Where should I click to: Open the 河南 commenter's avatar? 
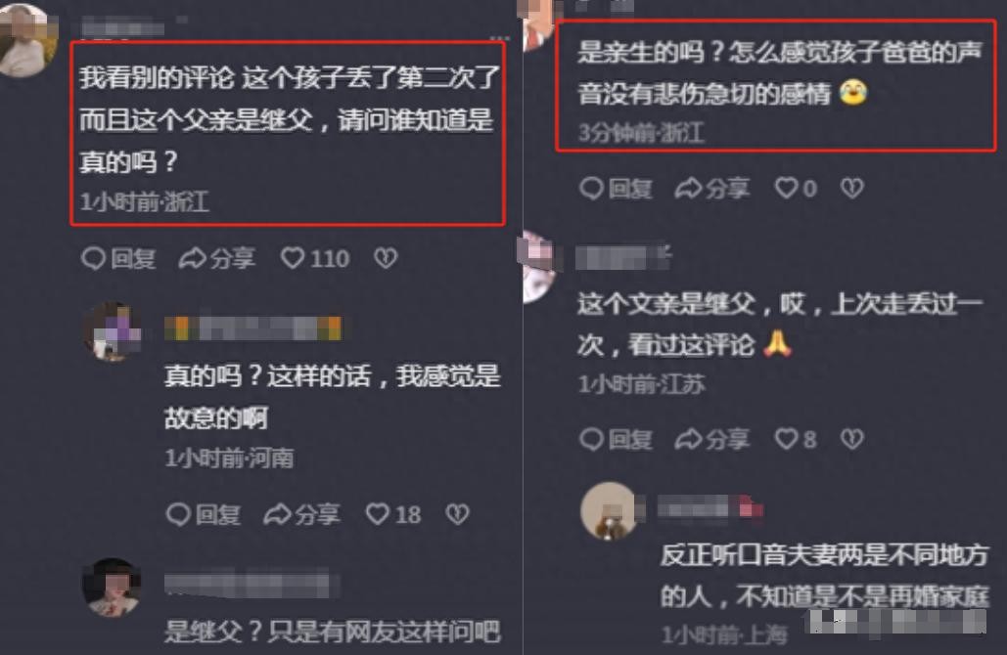[114, 331]
